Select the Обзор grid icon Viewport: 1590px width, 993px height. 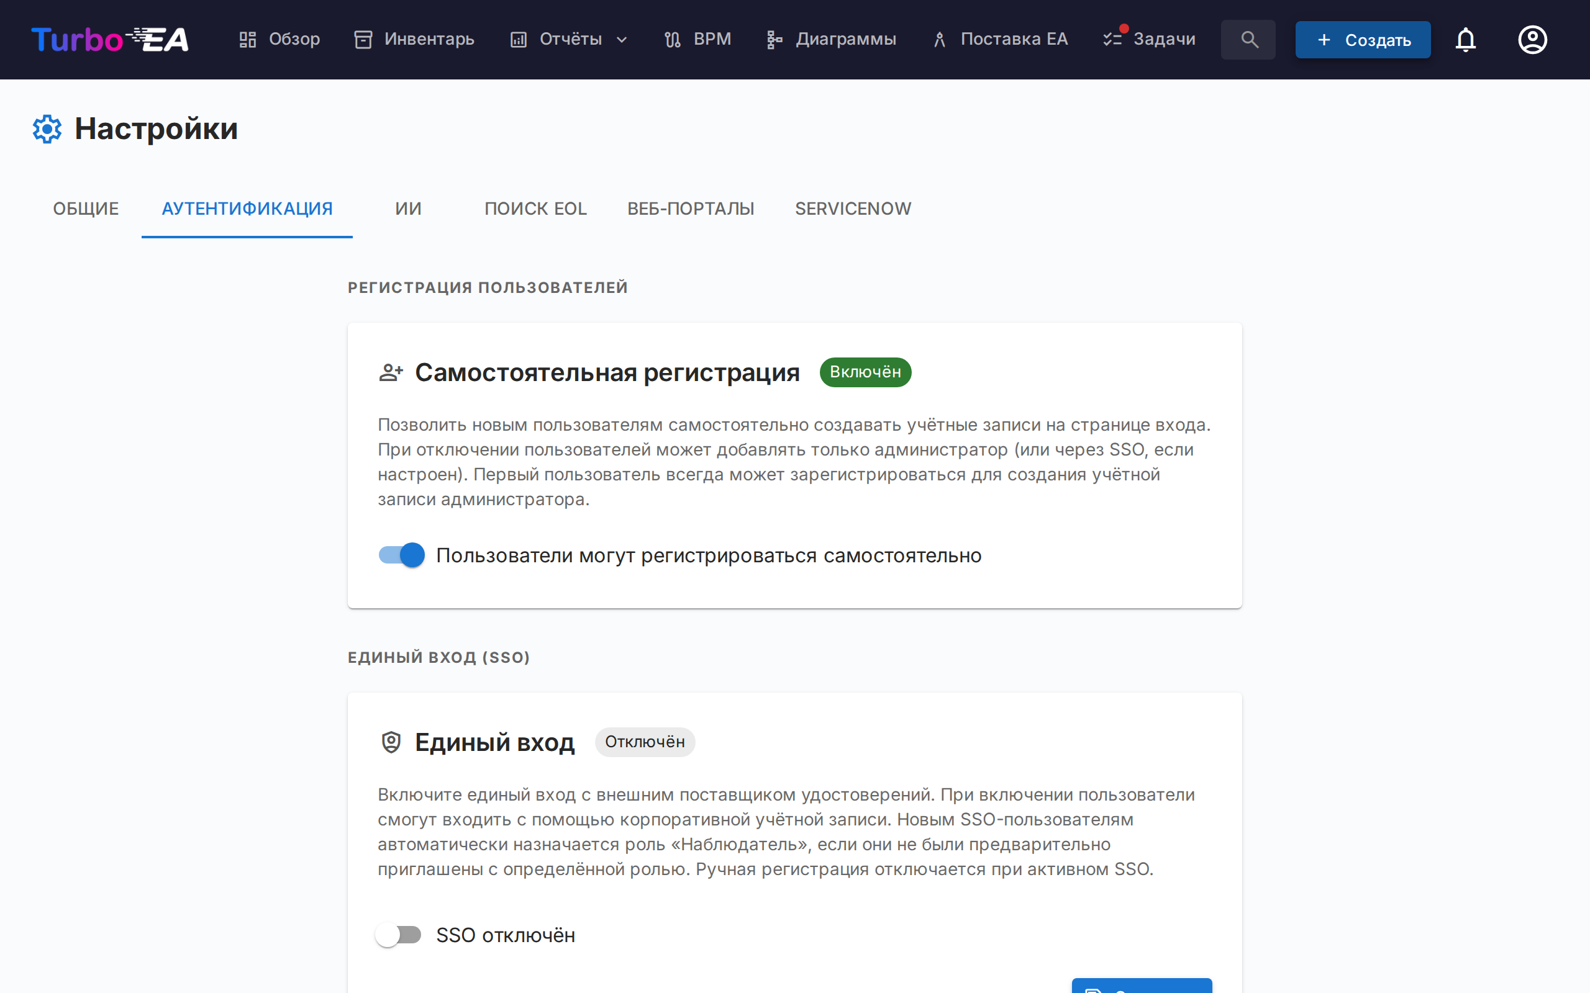pos(248,39)
